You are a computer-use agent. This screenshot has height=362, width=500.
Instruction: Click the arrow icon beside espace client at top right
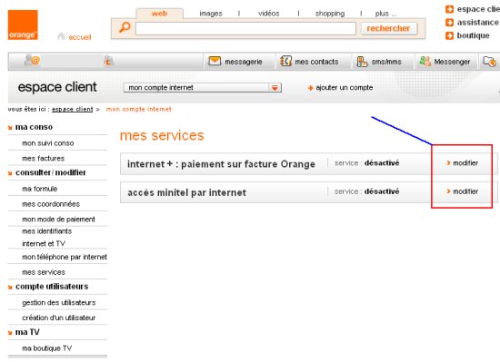click(449, 9)
